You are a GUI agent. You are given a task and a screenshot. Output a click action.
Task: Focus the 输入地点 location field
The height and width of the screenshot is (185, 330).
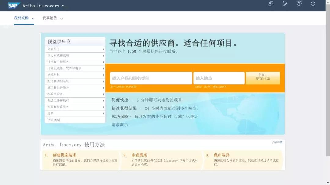(x=219, y=78)
